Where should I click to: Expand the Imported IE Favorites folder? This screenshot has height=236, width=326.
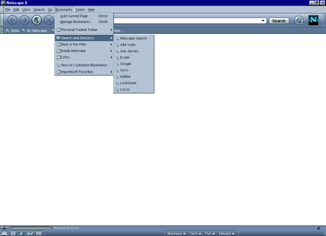[84, 72]
